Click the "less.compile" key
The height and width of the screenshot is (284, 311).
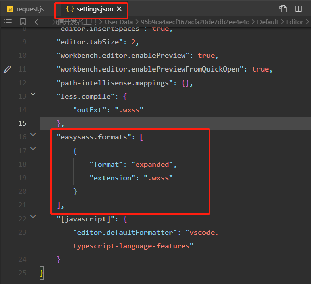[85, 97]
